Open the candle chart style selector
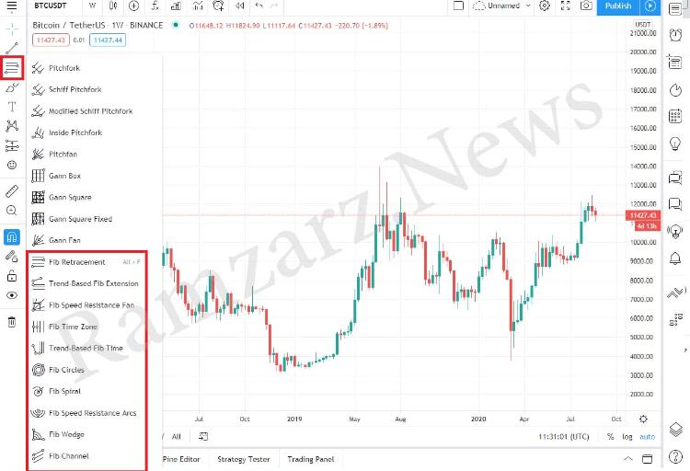The width and height of the screenshot is (690, 471). click(x=113, y=6)
